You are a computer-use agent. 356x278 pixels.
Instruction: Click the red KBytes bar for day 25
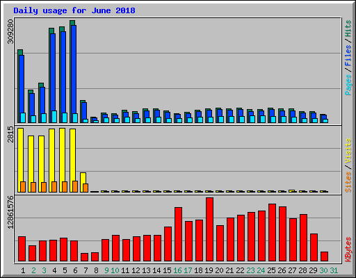(x=272, y=233)
